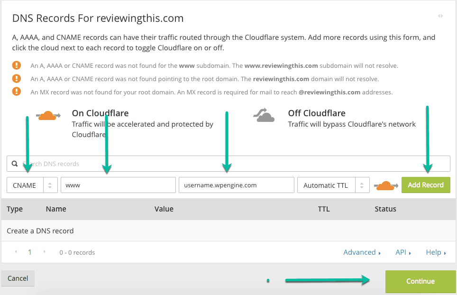Go to the previous records page
Viewport: 457px width, 295px height.
16,251
